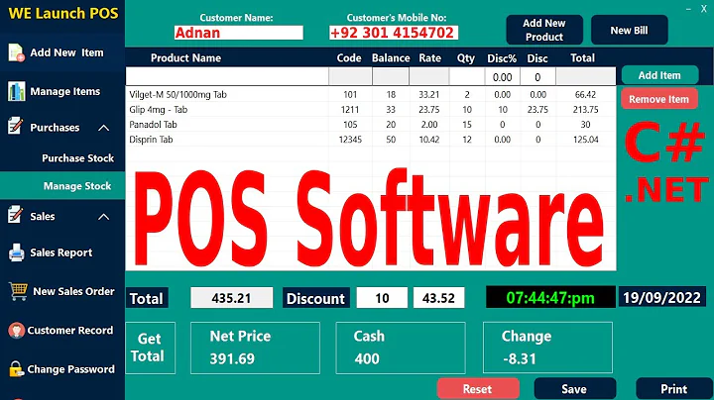Viewport: 714px width, 400px height.
Task: Click code cell 12345
Action: [350, 140]
